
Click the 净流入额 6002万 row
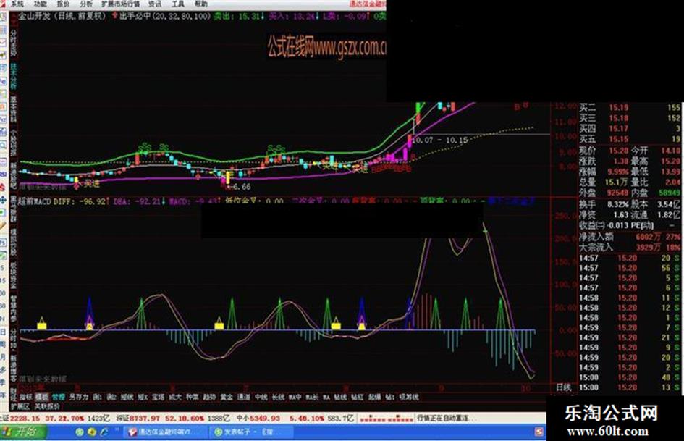(630, 237)
